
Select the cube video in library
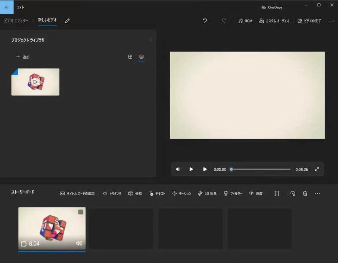(35, 82)
